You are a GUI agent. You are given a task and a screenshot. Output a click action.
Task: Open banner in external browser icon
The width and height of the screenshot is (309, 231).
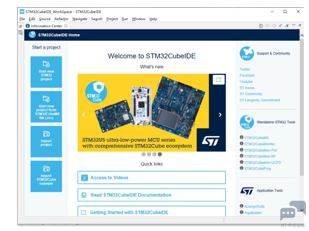coord(218,80)
